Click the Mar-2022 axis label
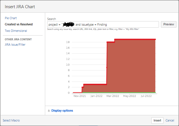This screenshot has width=179, height=126. [113, 96]
